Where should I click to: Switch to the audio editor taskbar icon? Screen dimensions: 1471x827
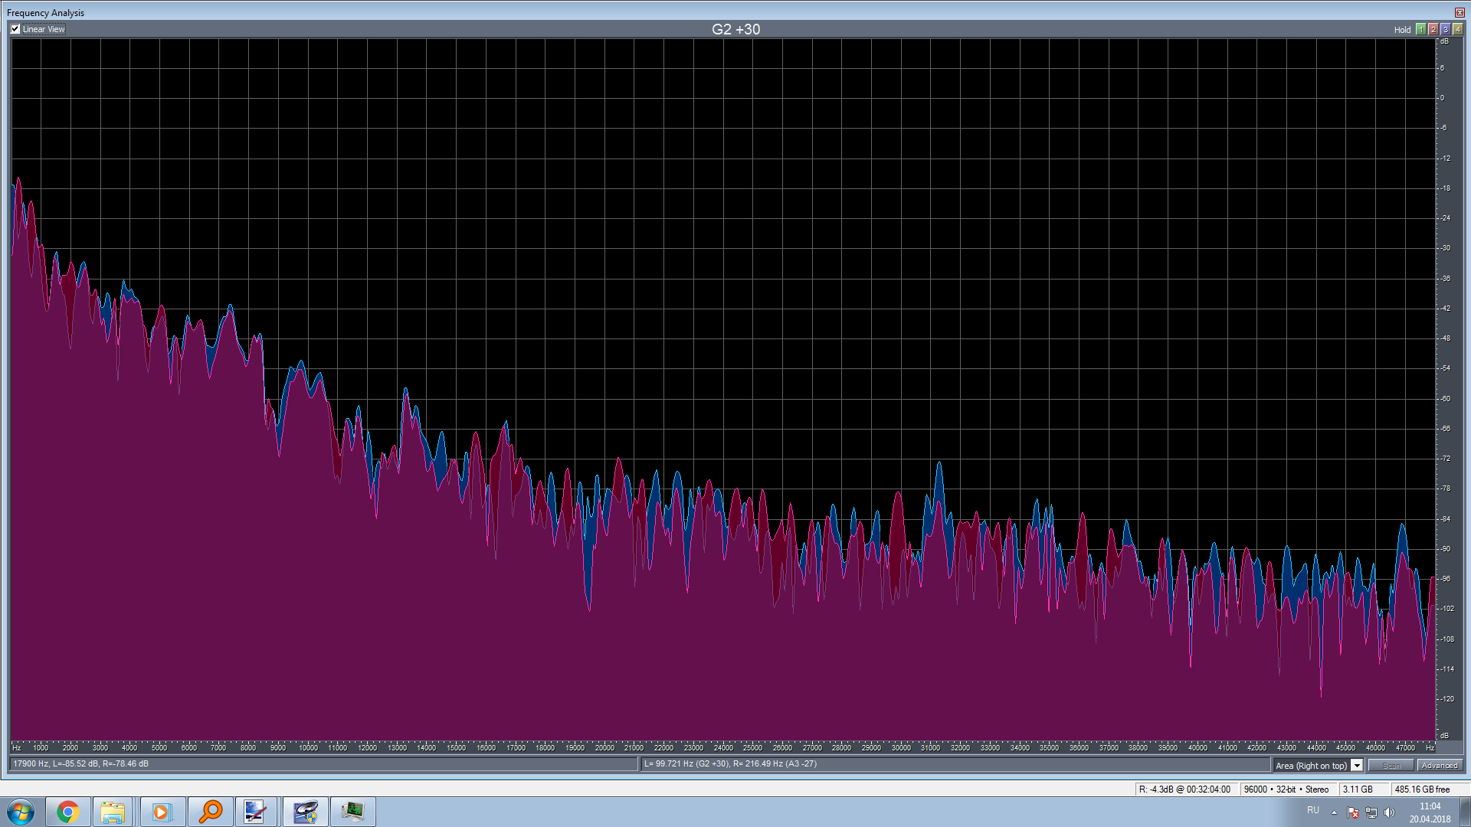tap(305, 812)
